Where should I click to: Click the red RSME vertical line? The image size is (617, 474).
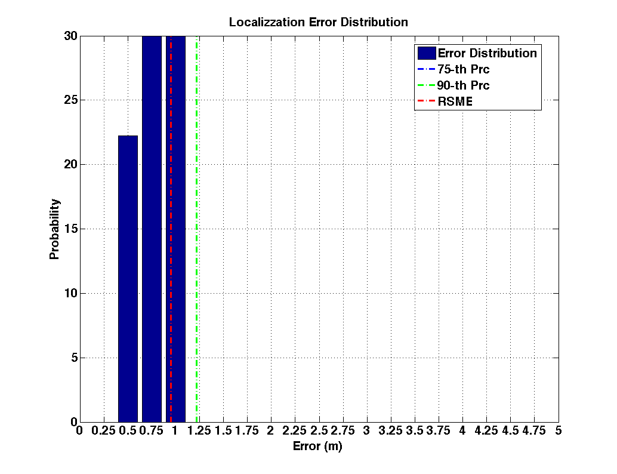171,229
